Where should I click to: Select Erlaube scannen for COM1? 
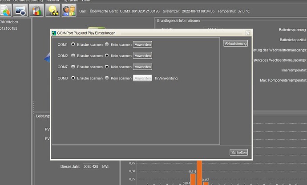click(x=73, y=44)
